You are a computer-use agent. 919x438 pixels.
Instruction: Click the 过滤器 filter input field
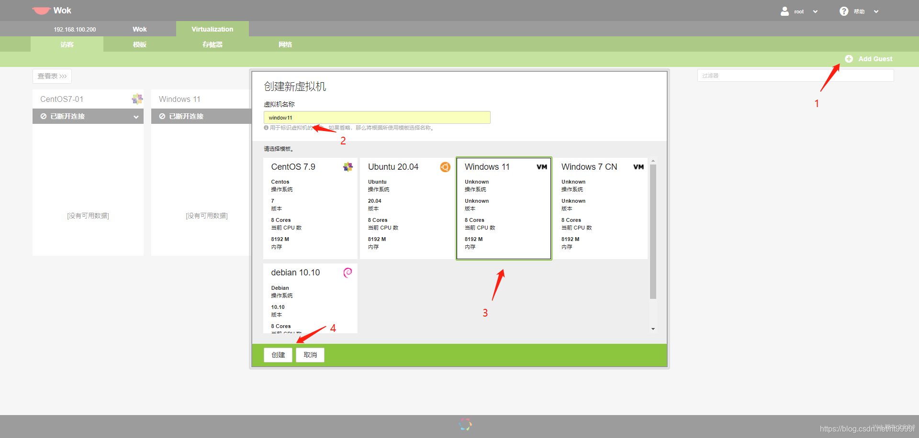tap(796, 76)
